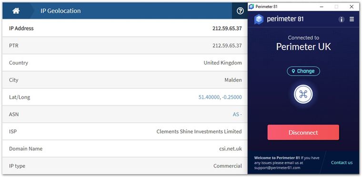This screenshot has height=177, width=362.
Task: Minimize the Perimeter 81 window
Action: (x=322, y=7)
